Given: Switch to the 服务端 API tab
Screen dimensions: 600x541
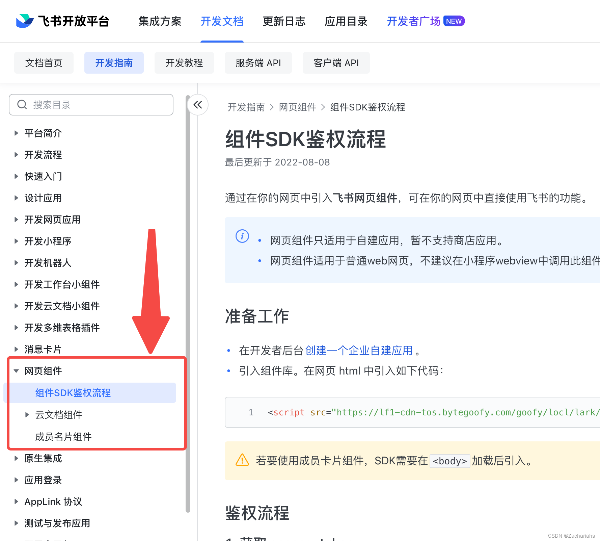Looking at the screenshot, I should tap(258, 63).
